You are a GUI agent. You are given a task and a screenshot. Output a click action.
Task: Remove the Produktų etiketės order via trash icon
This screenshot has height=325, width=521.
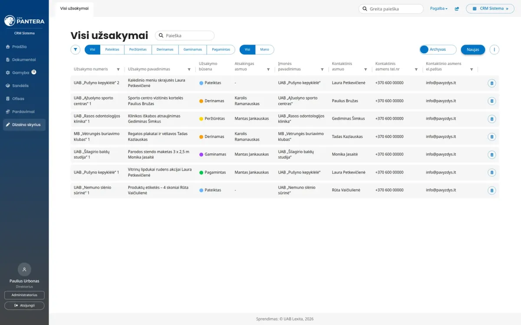point(491,190)
